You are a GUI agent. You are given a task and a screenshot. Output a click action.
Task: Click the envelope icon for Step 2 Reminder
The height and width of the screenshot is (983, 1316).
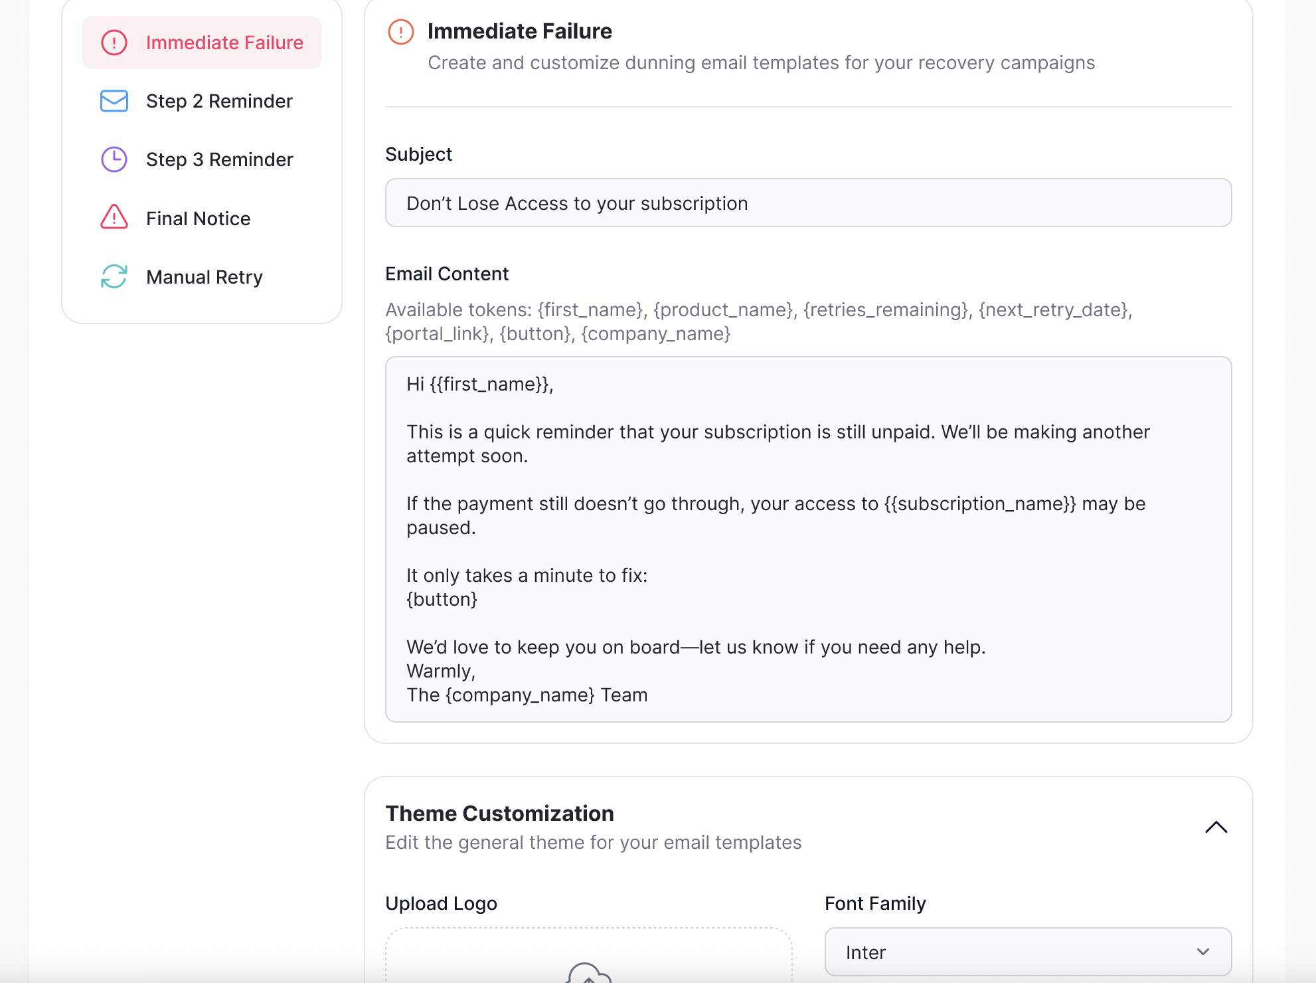point(114,101)
